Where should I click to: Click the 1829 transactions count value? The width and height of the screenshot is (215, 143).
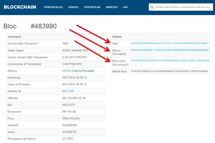pyautogui.click(x=66, y=43)
